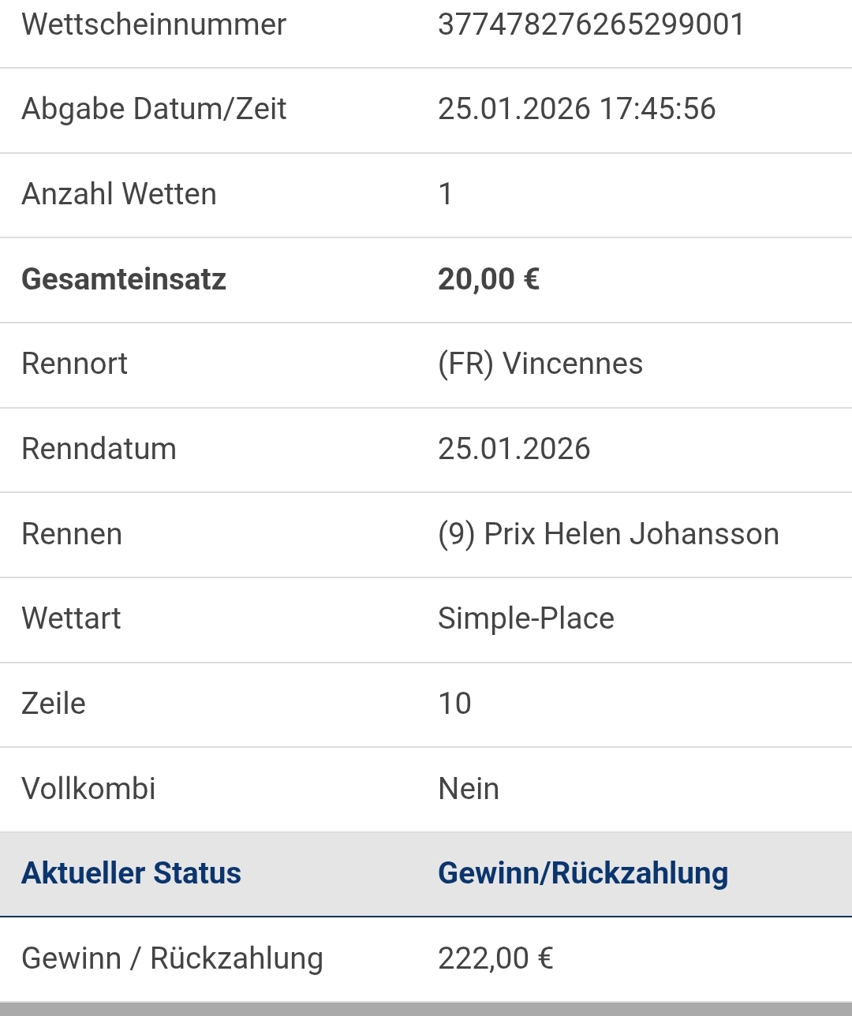Click the Zeile row label
The image size is (852, 1016).
[x=54, y=704]
